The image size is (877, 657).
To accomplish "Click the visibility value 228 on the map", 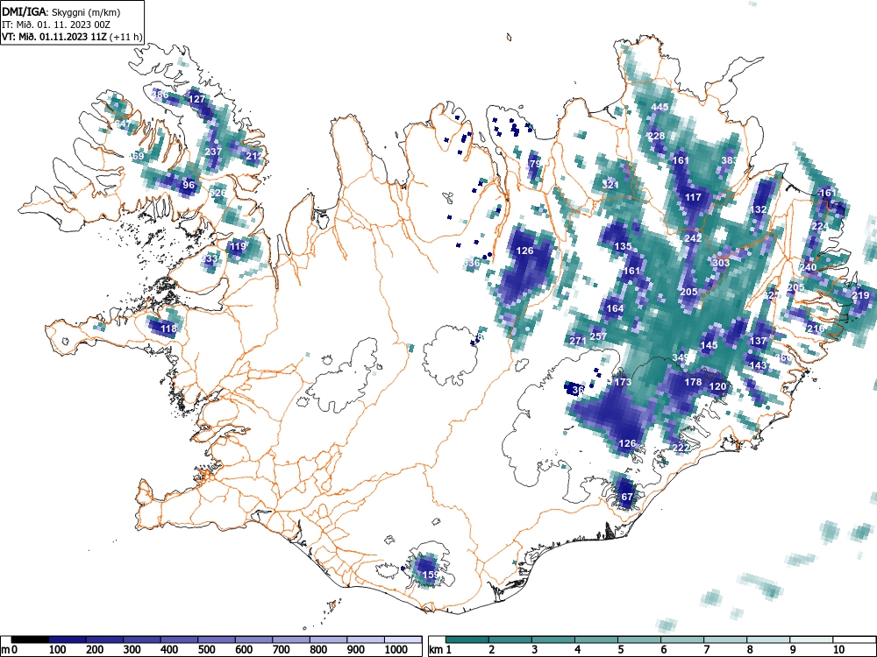I will point(656,136).
